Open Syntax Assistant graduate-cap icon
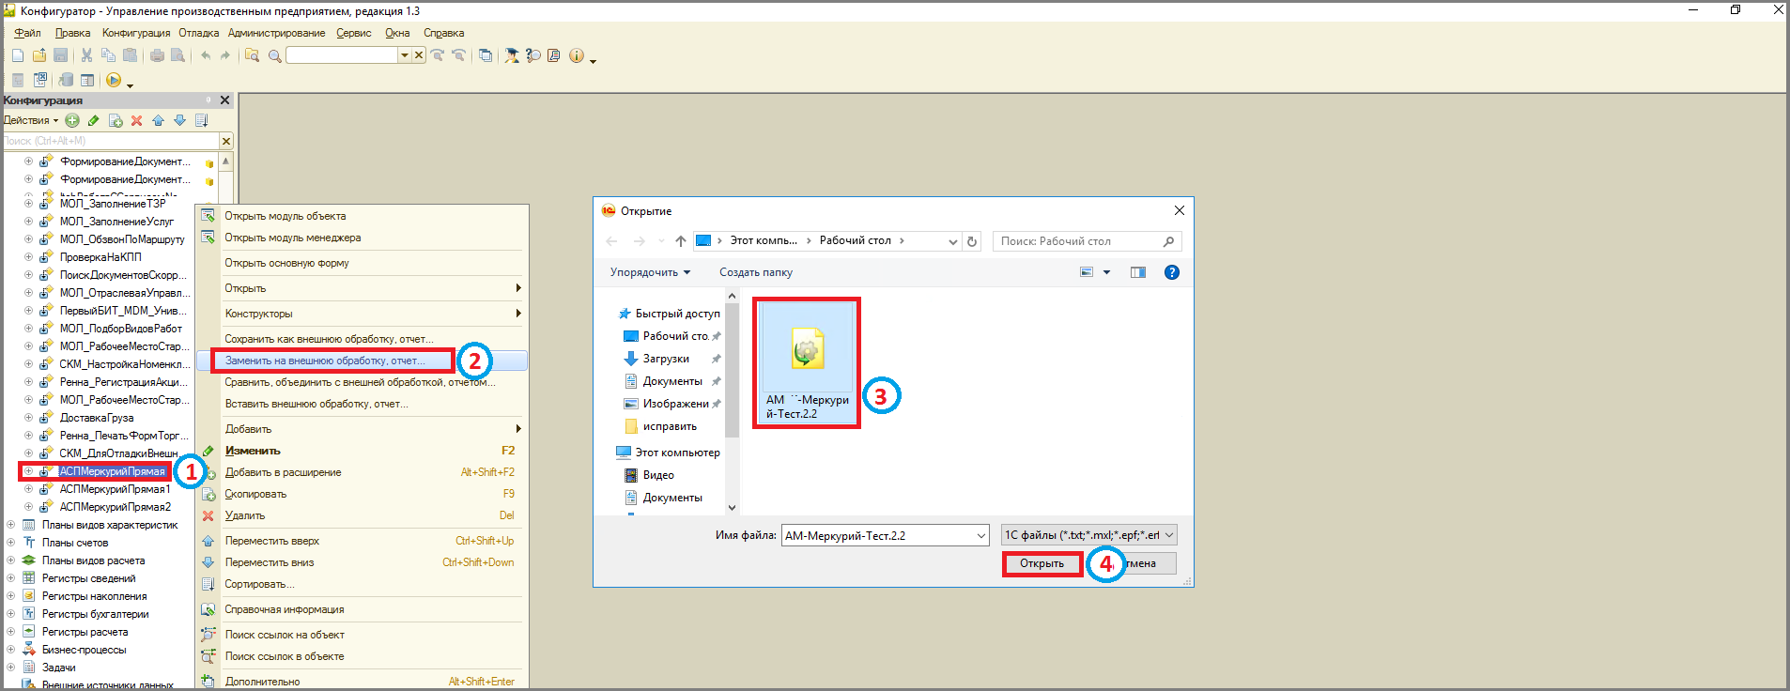Screen dimensions: 1790x691 click(512, 55)
